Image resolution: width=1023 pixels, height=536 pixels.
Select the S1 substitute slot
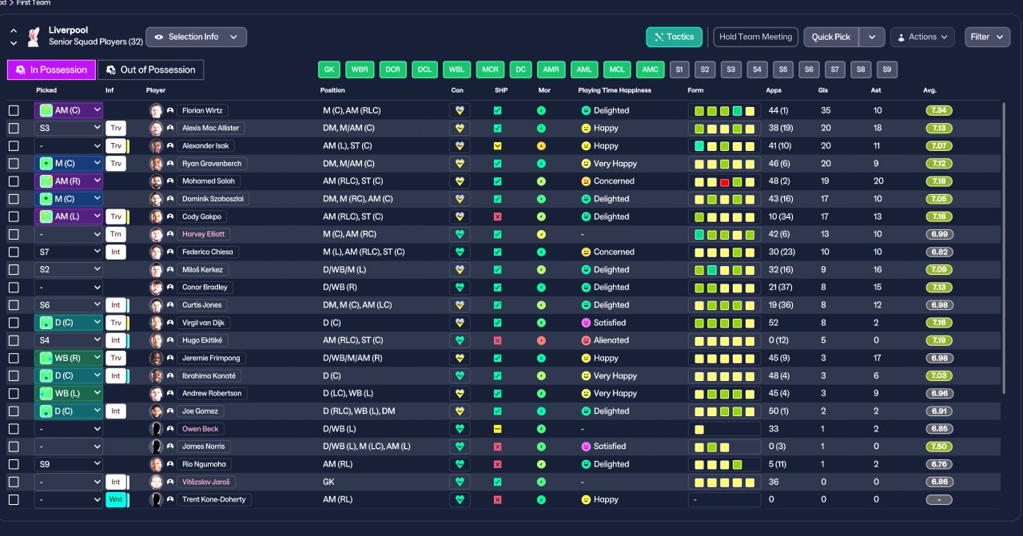coord(679,69)
